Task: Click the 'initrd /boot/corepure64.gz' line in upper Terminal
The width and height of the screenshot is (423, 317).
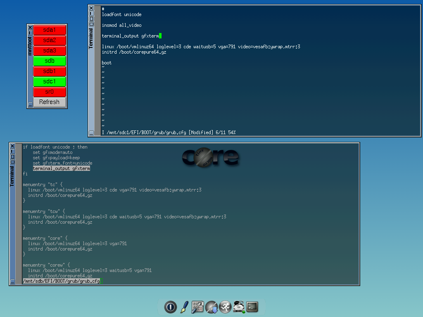Action: click(x=134, y=52)
